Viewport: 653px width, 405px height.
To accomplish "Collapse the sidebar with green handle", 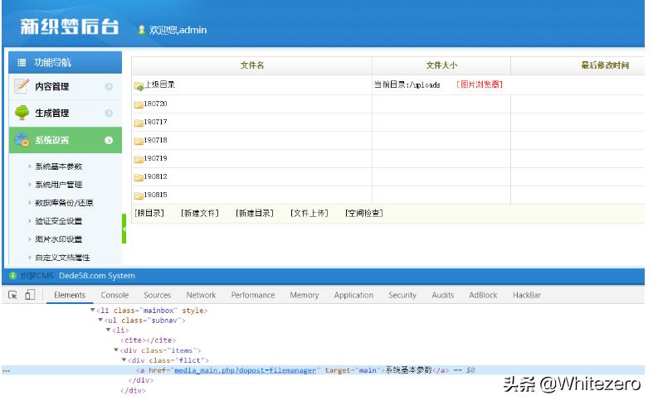I will [124, 229].
